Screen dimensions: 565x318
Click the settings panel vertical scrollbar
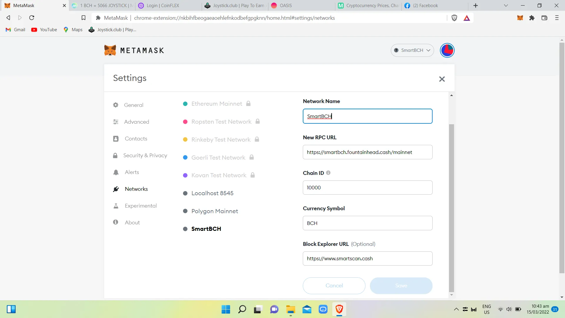(451, 208)
